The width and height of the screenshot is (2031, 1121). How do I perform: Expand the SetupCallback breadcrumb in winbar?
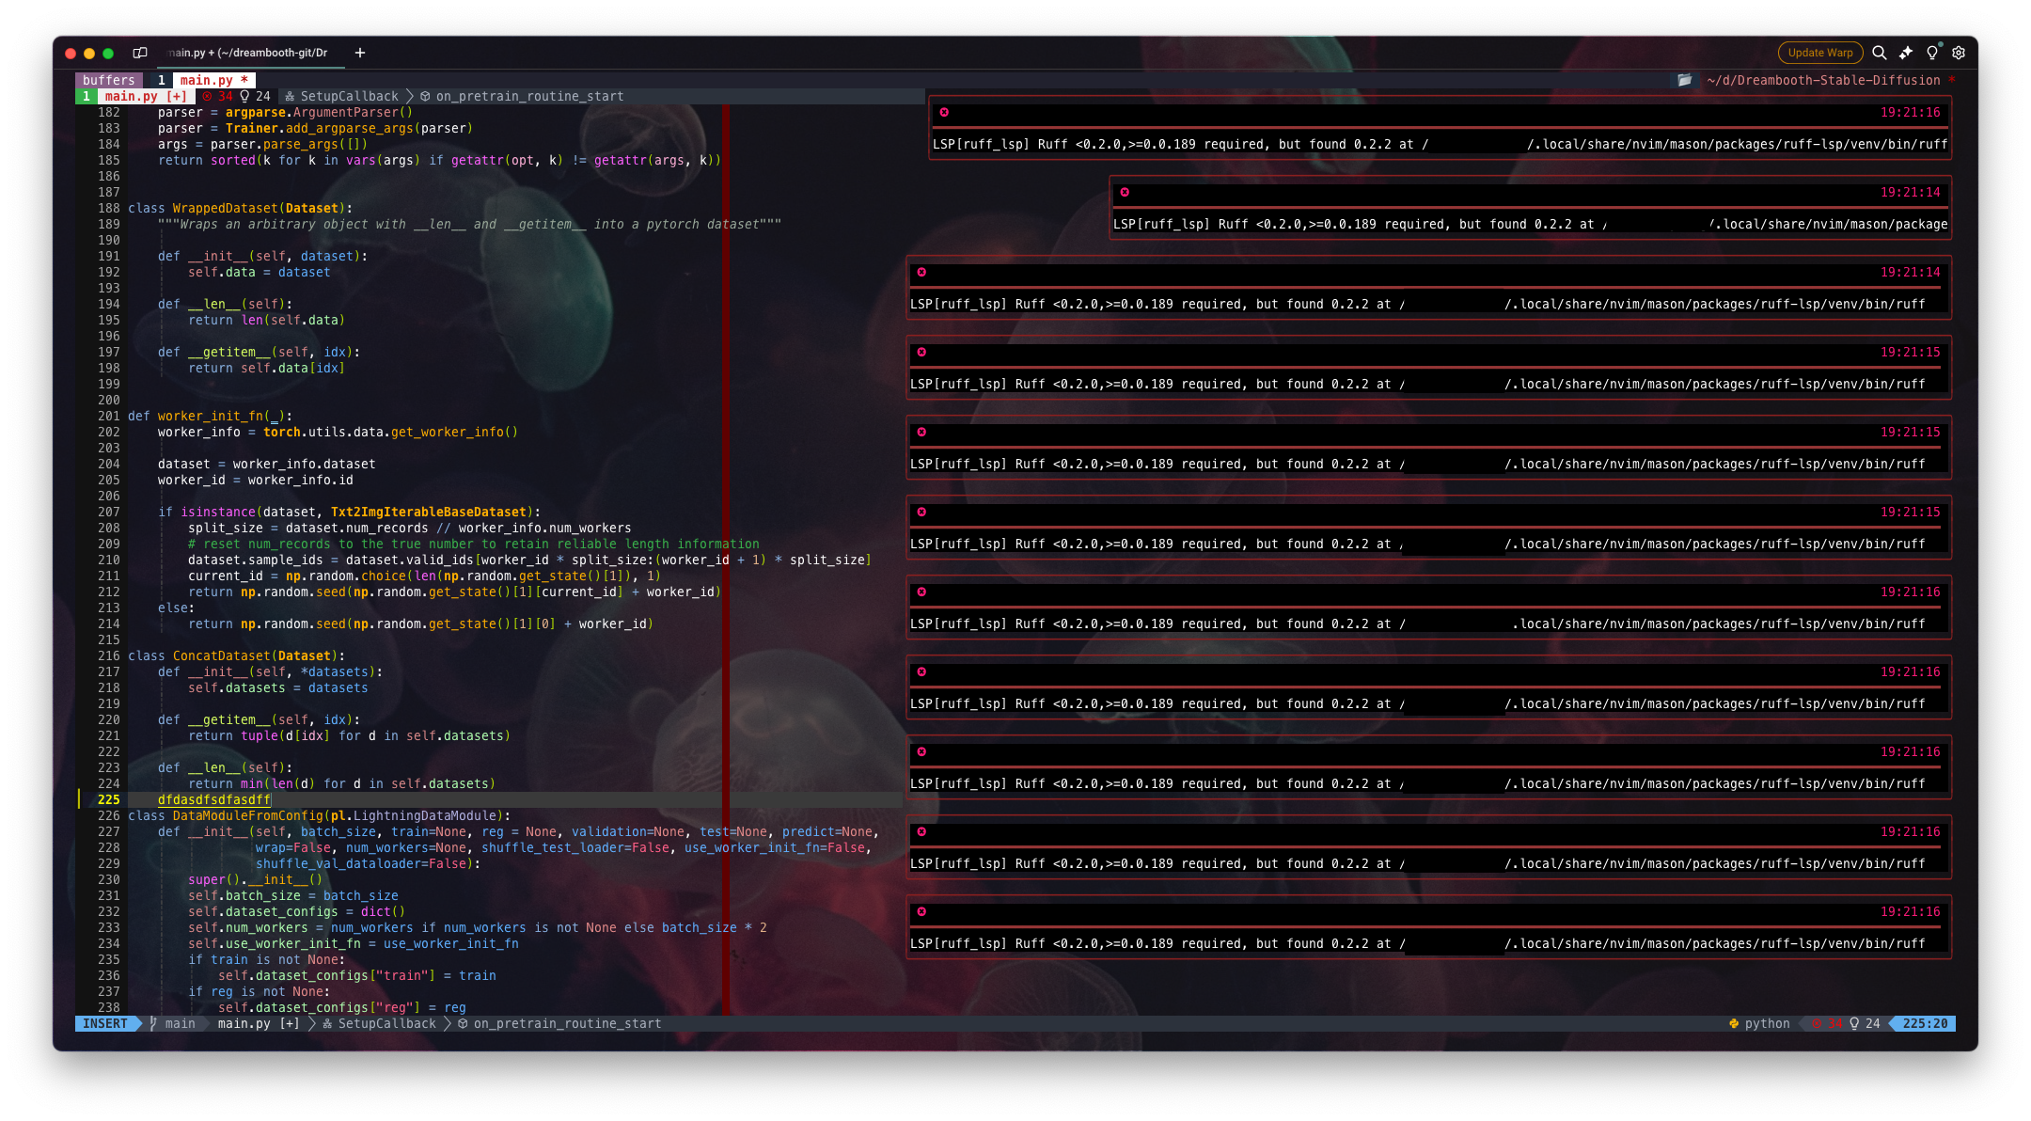[348, 96]
